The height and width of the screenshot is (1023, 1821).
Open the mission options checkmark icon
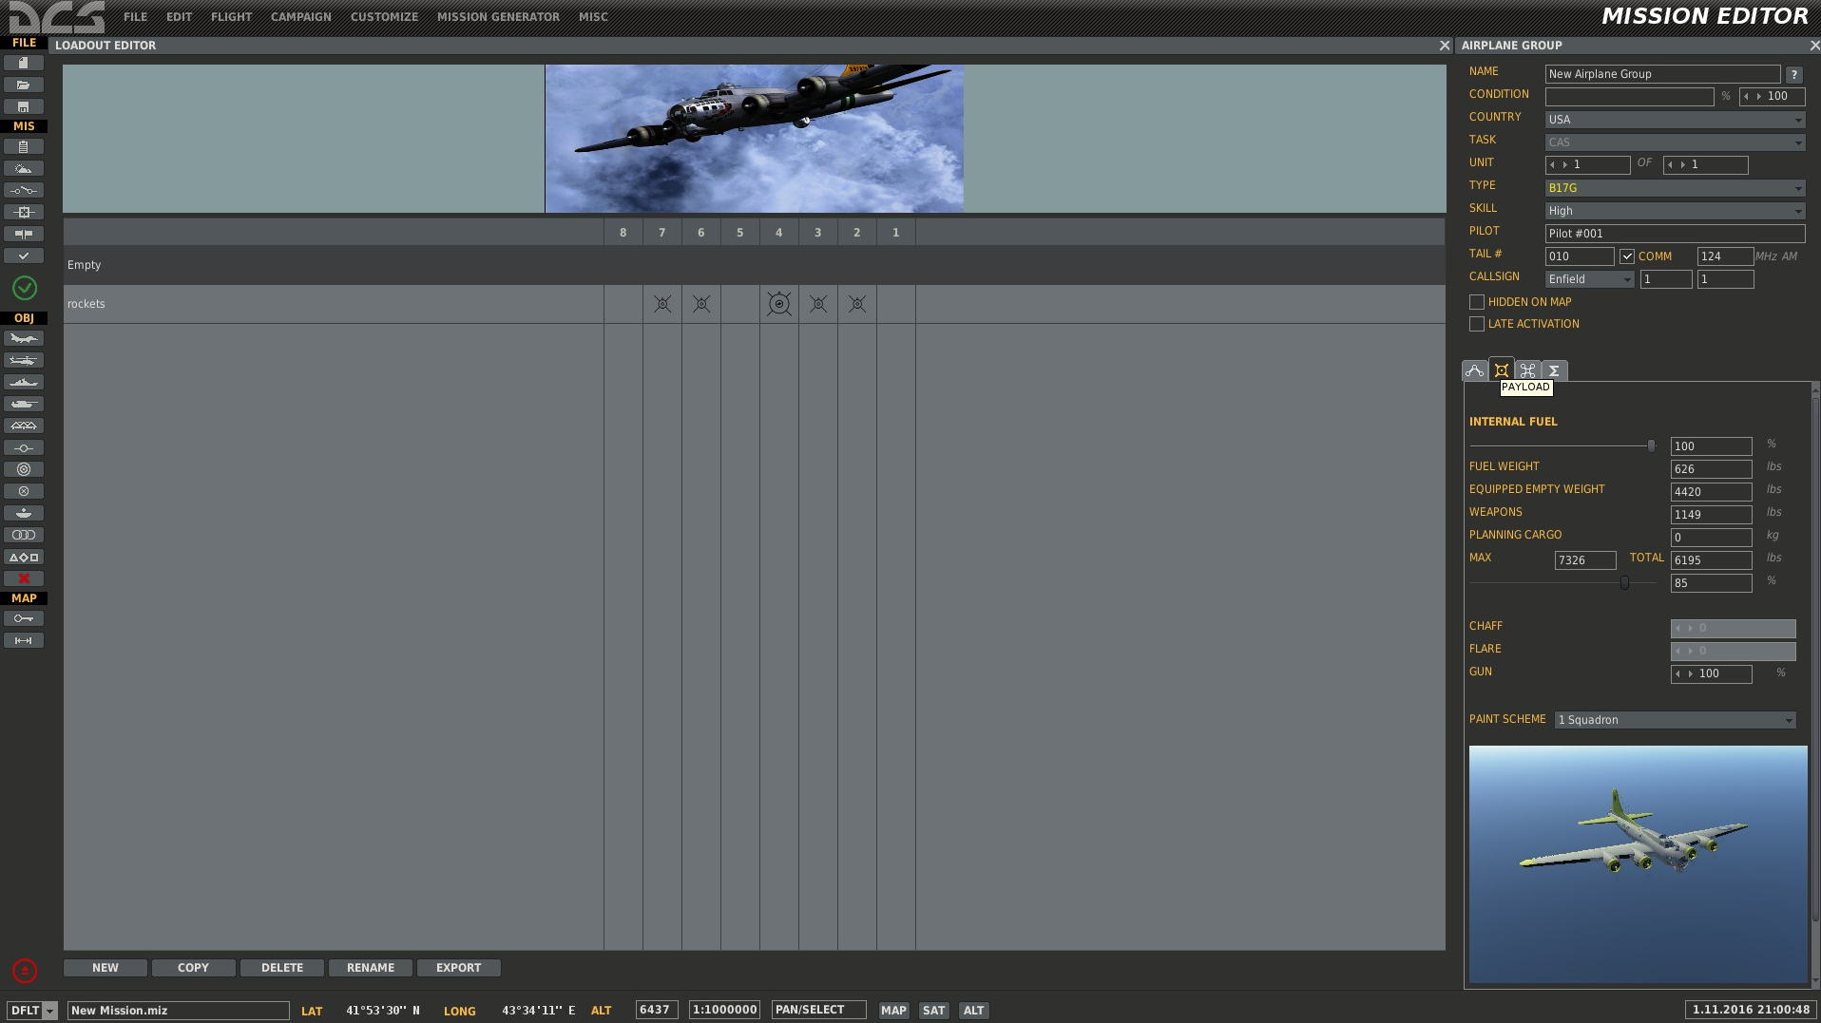pos(24,256)
